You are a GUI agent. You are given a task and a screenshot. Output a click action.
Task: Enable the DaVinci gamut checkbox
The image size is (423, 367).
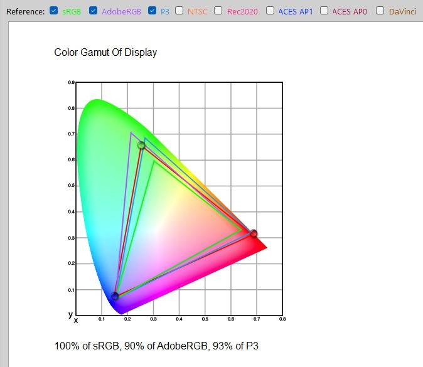coord(380,11)
